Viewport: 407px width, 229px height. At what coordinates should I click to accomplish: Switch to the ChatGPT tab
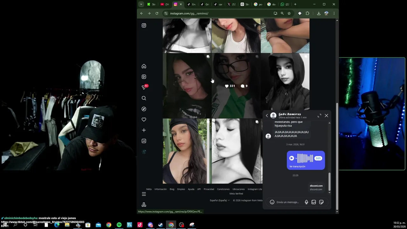coord(245,4)
